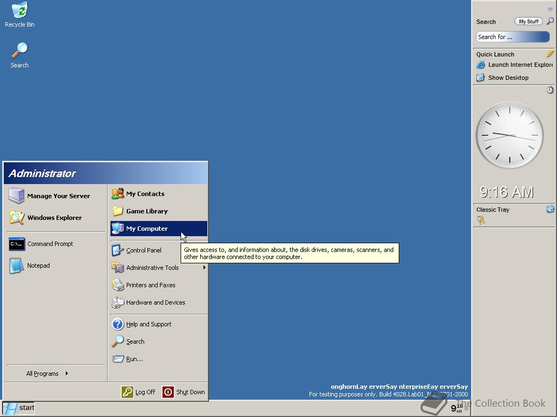The height and width of the screenshot is (417, 557).
Task: Expand the All Programs arrow
Action: point(66,374)
